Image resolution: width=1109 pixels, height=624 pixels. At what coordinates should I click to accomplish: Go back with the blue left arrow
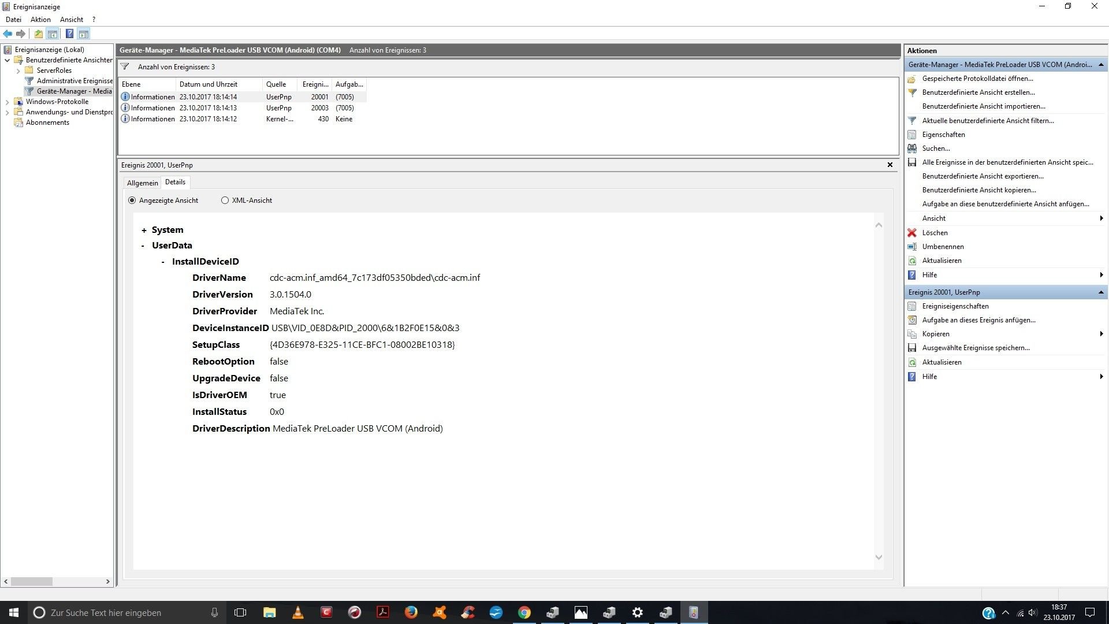tap(8, 34)
